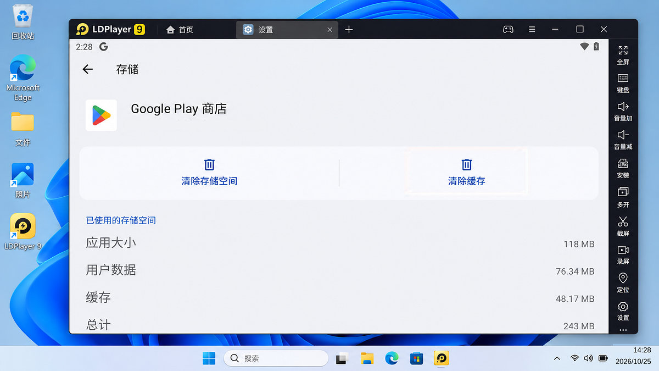The height and width of the screenshot is (371, 659).
Task: Open Task View on taskbar
Action: pos(342,358)
